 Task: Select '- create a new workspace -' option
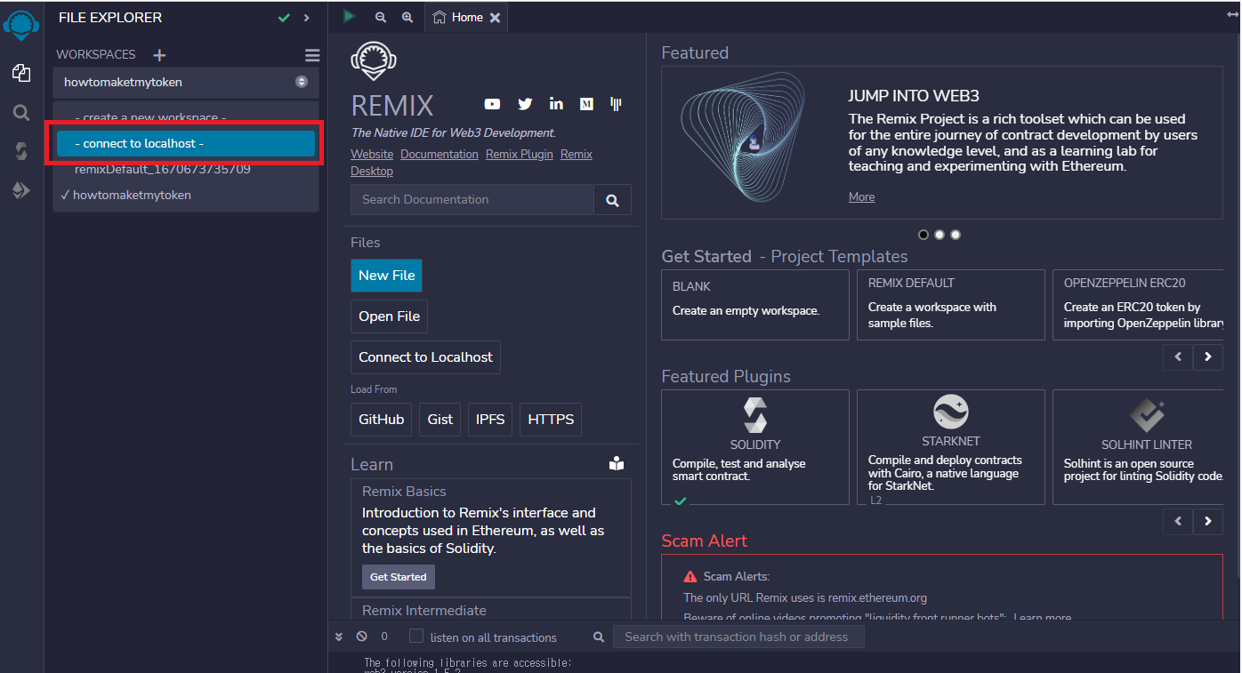[x=150, y=117]
